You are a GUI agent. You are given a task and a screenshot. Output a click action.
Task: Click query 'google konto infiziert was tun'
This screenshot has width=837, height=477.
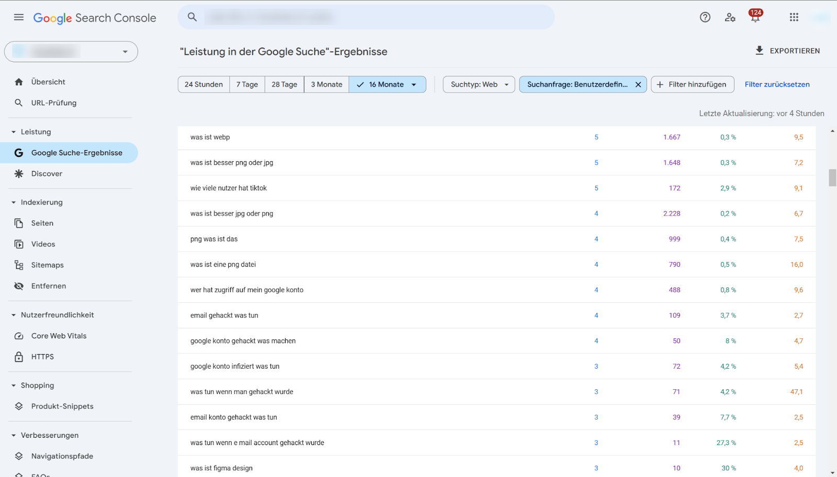235,366
